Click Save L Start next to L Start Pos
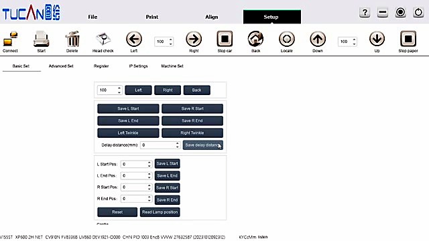Image resolution: width=429 pixels, height=241 pixels. point(167,163)
